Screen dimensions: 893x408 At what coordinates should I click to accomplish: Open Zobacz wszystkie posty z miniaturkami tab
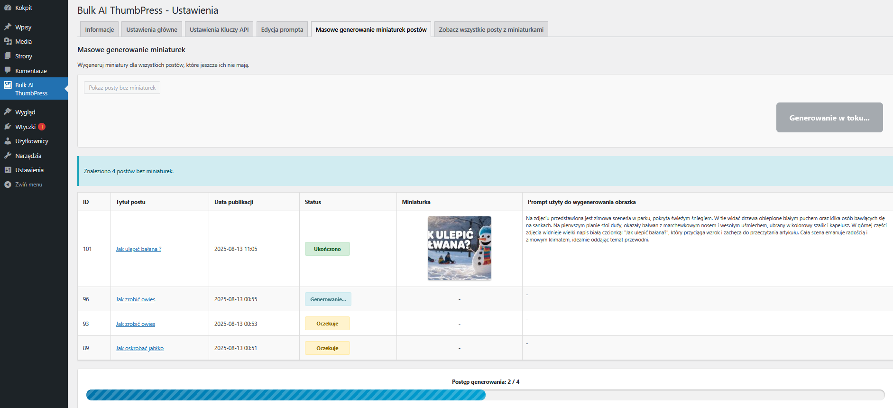491,29
